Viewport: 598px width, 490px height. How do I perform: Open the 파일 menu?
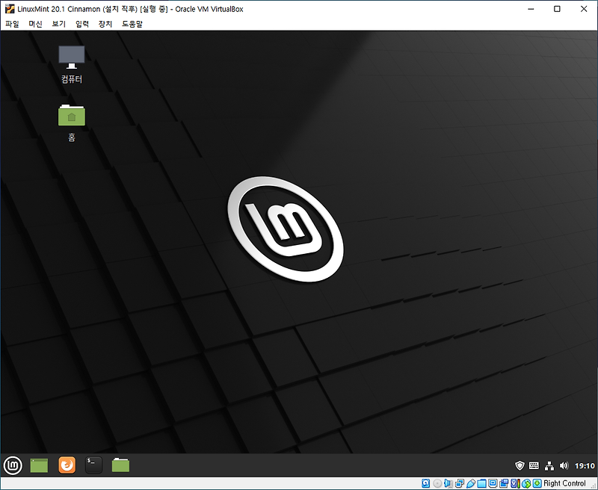click(12, 24)
